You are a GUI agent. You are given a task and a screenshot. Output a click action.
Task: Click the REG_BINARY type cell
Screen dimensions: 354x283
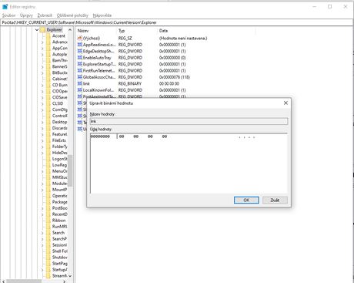130,83
